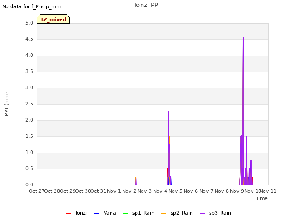Image resolution: width=296 pixels, height=222 pixels.
Task: Click the 0.0 y-axis tick label
Action: 29,185
